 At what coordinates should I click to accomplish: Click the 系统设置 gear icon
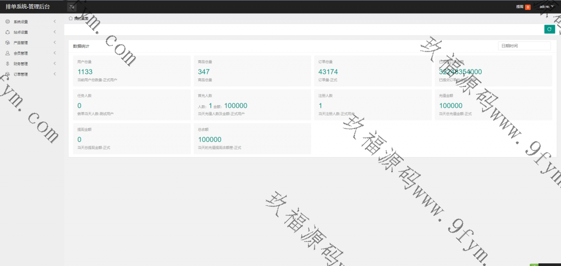pyautogui.click(x=7, y=22)
